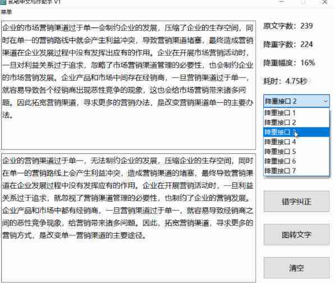The image size is (334, 283).
Task: Select 降重接口 4 from the list
Action: pyautogui.click(x=296, y=141)
